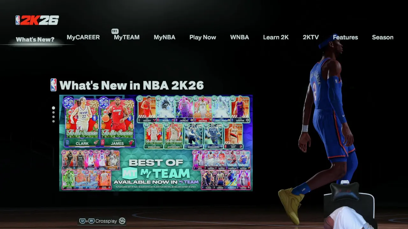Click the R1 button prompt icon
This screenshot has width=408, height=229.
[x=91, y=221]
